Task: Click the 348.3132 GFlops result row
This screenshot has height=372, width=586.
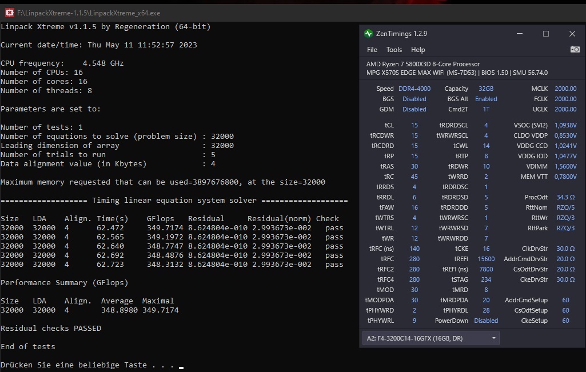Action: [x=172, y=265]
